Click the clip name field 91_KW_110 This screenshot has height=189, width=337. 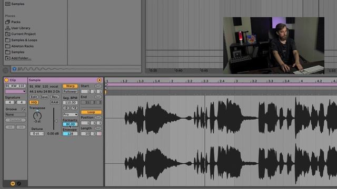(x=15, y=86)
